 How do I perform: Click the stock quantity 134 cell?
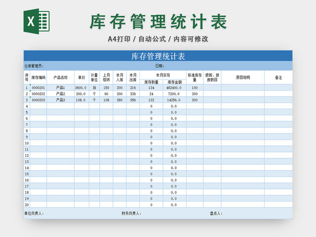point(152,88)
